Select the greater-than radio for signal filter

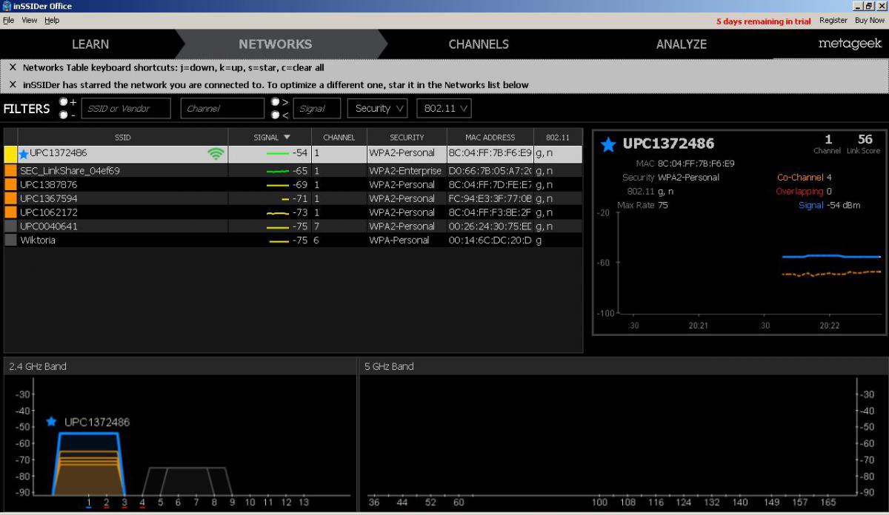[x=275, y=102]
